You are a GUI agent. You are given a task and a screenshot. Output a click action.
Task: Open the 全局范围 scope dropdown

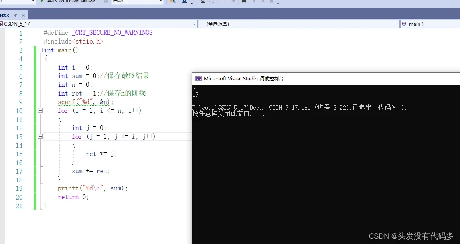[x=397, y=24]
